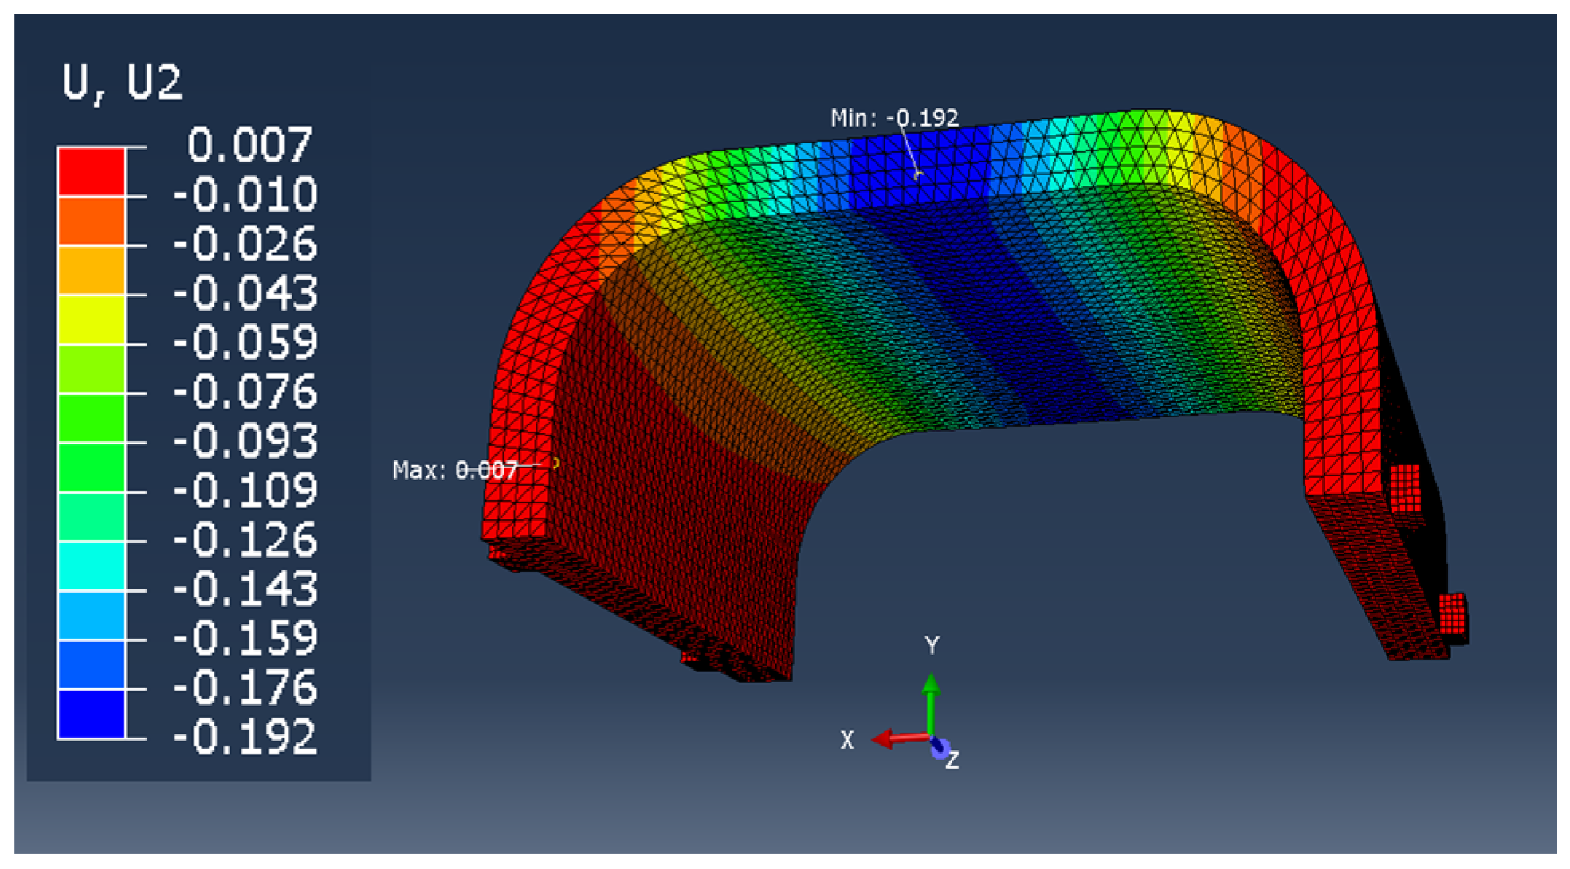1570x869 pixels.
Task: Click the 0.007 legend value
Action: pyautogui.click(x=249, y=145)
